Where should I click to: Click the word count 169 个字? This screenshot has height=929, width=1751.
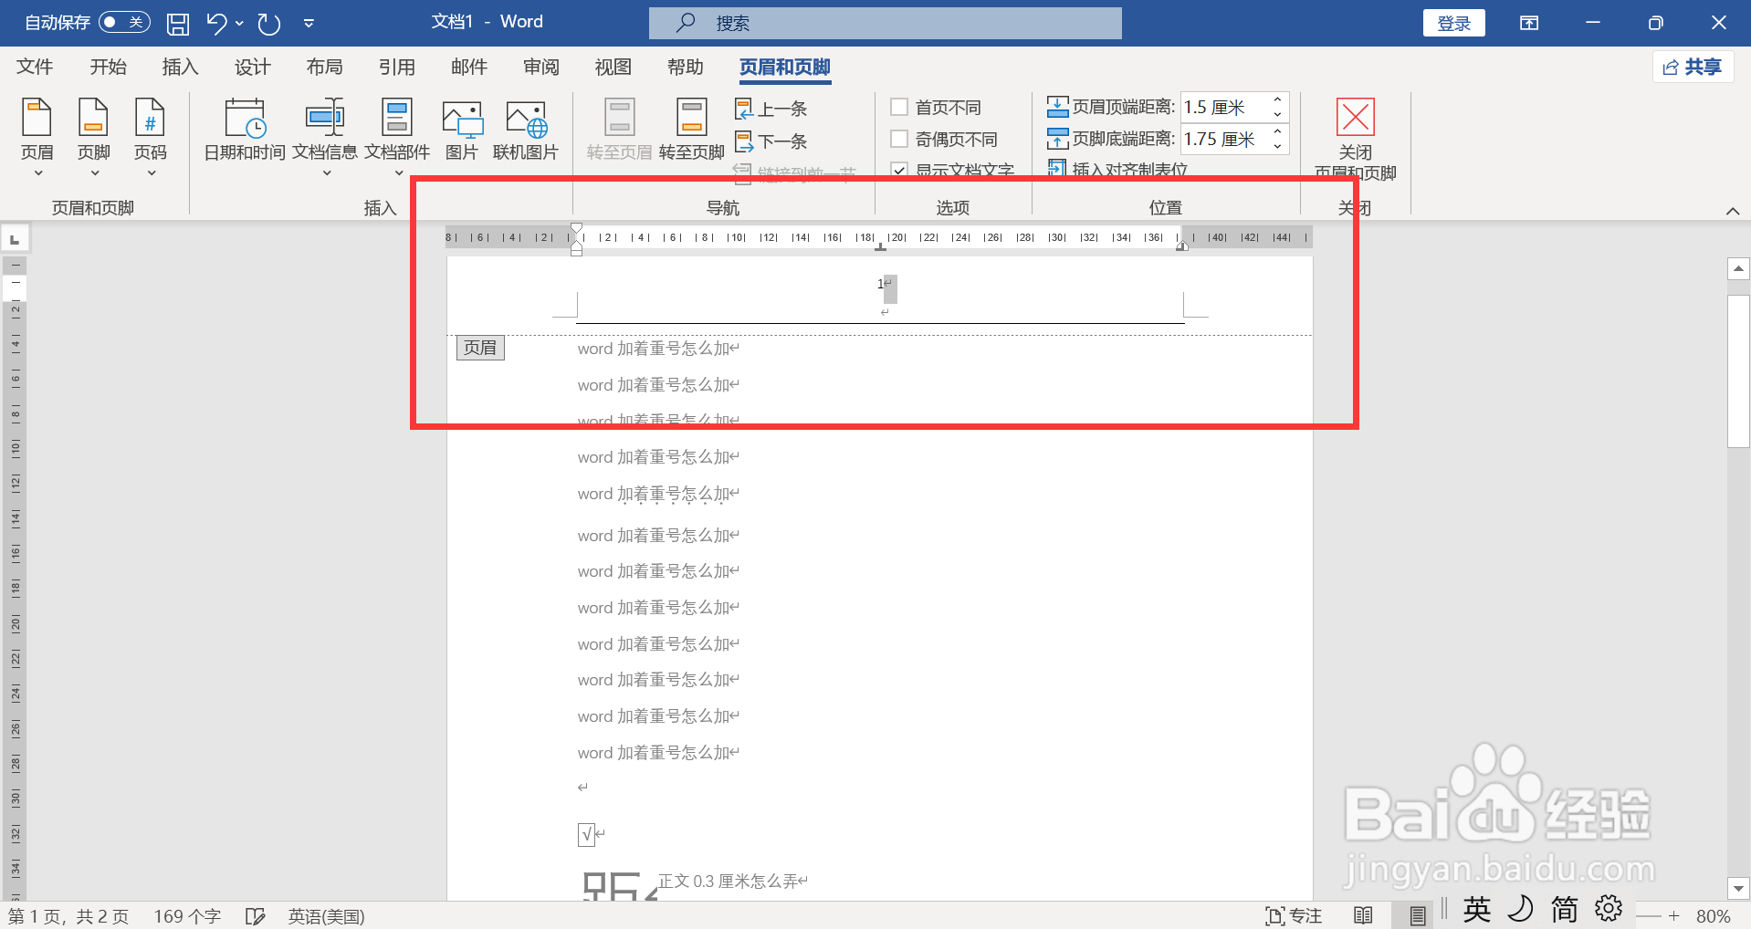click(x=187, y=916)
